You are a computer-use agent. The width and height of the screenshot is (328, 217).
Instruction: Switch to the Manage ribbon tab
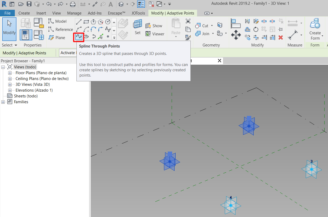tap(74, 13)
